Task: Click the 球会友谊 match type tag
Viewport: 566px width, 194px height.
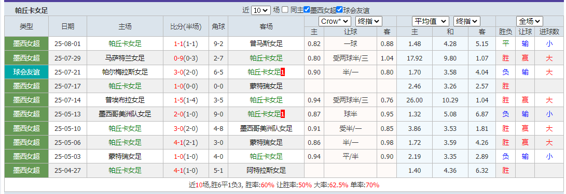Action: point(26,72)
